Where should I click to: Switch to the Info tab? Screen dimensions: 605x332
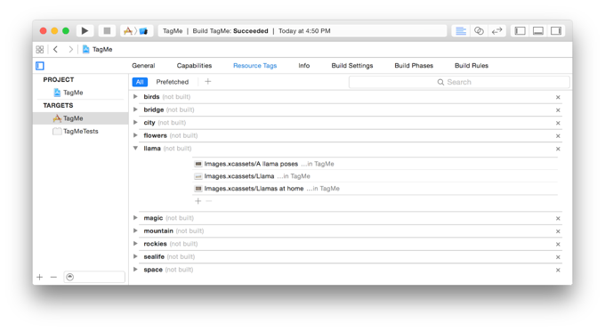coord(304,66)
